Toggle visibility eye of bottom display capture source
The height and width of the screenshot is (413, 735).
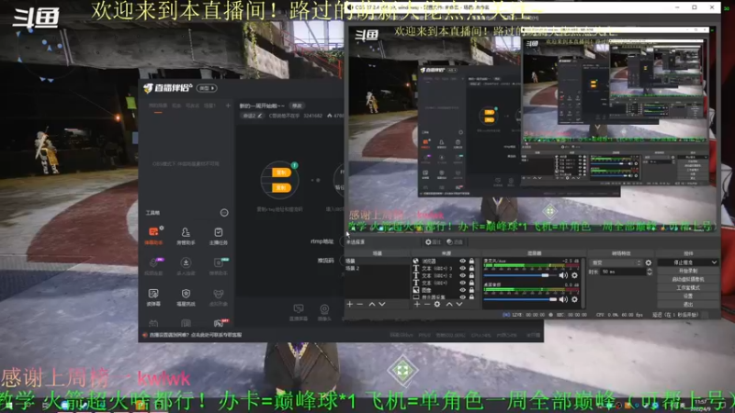[x=463, y=296]
